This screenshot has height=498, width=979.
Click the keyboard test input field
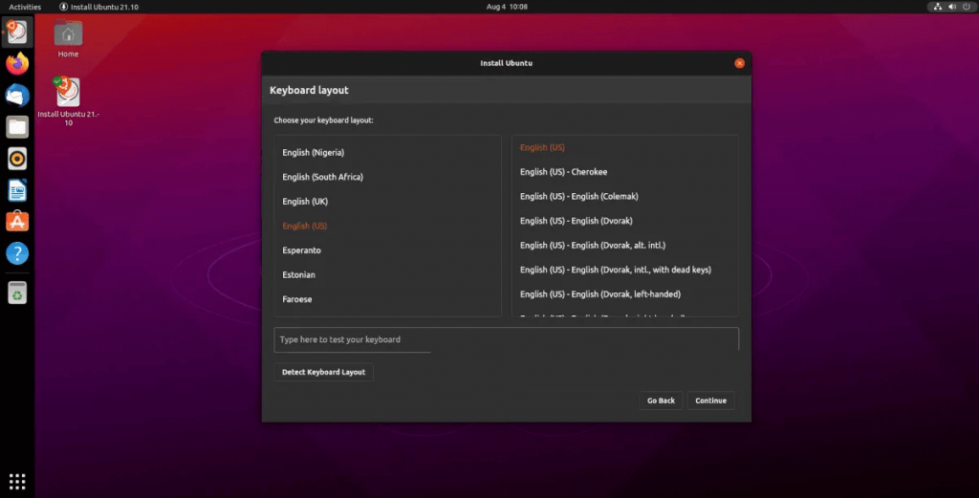click(x=507, y=339)
